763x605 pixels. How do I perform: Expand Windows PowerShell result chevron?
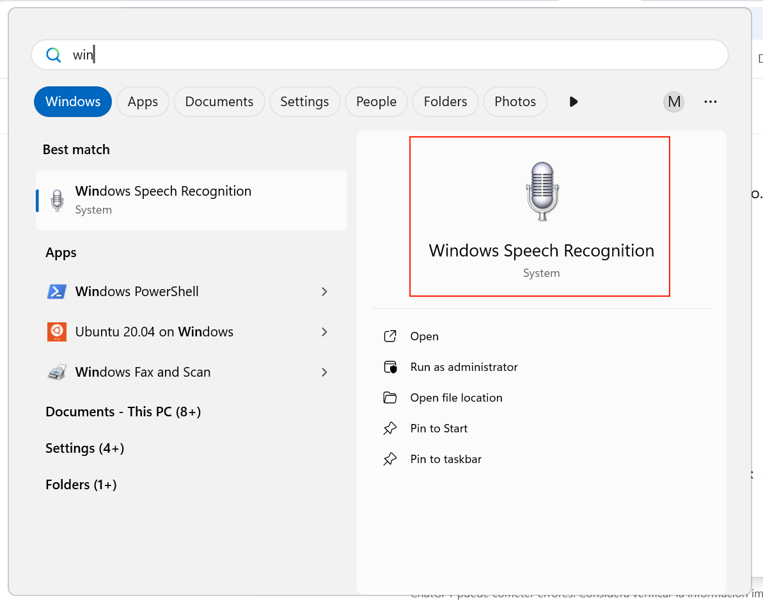point(324,292)
